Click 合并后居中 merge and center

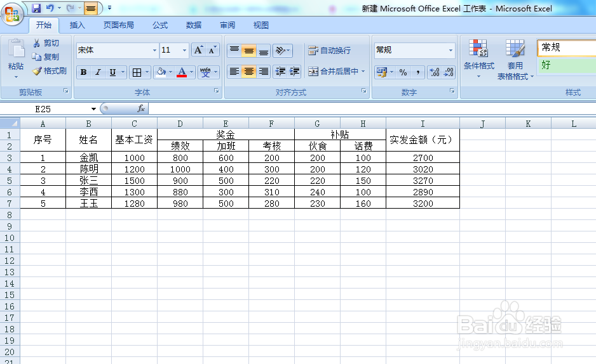click(x=333, y=71)
